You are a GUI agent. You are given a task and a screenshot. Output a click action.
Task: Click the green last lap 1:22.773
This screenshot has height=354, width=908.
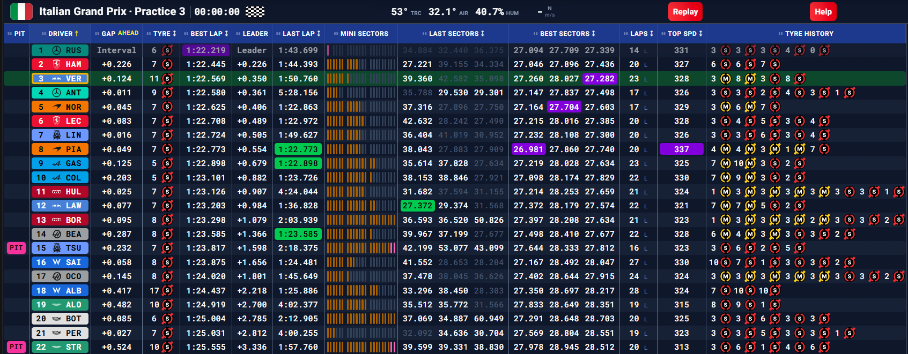coord(298,149)
